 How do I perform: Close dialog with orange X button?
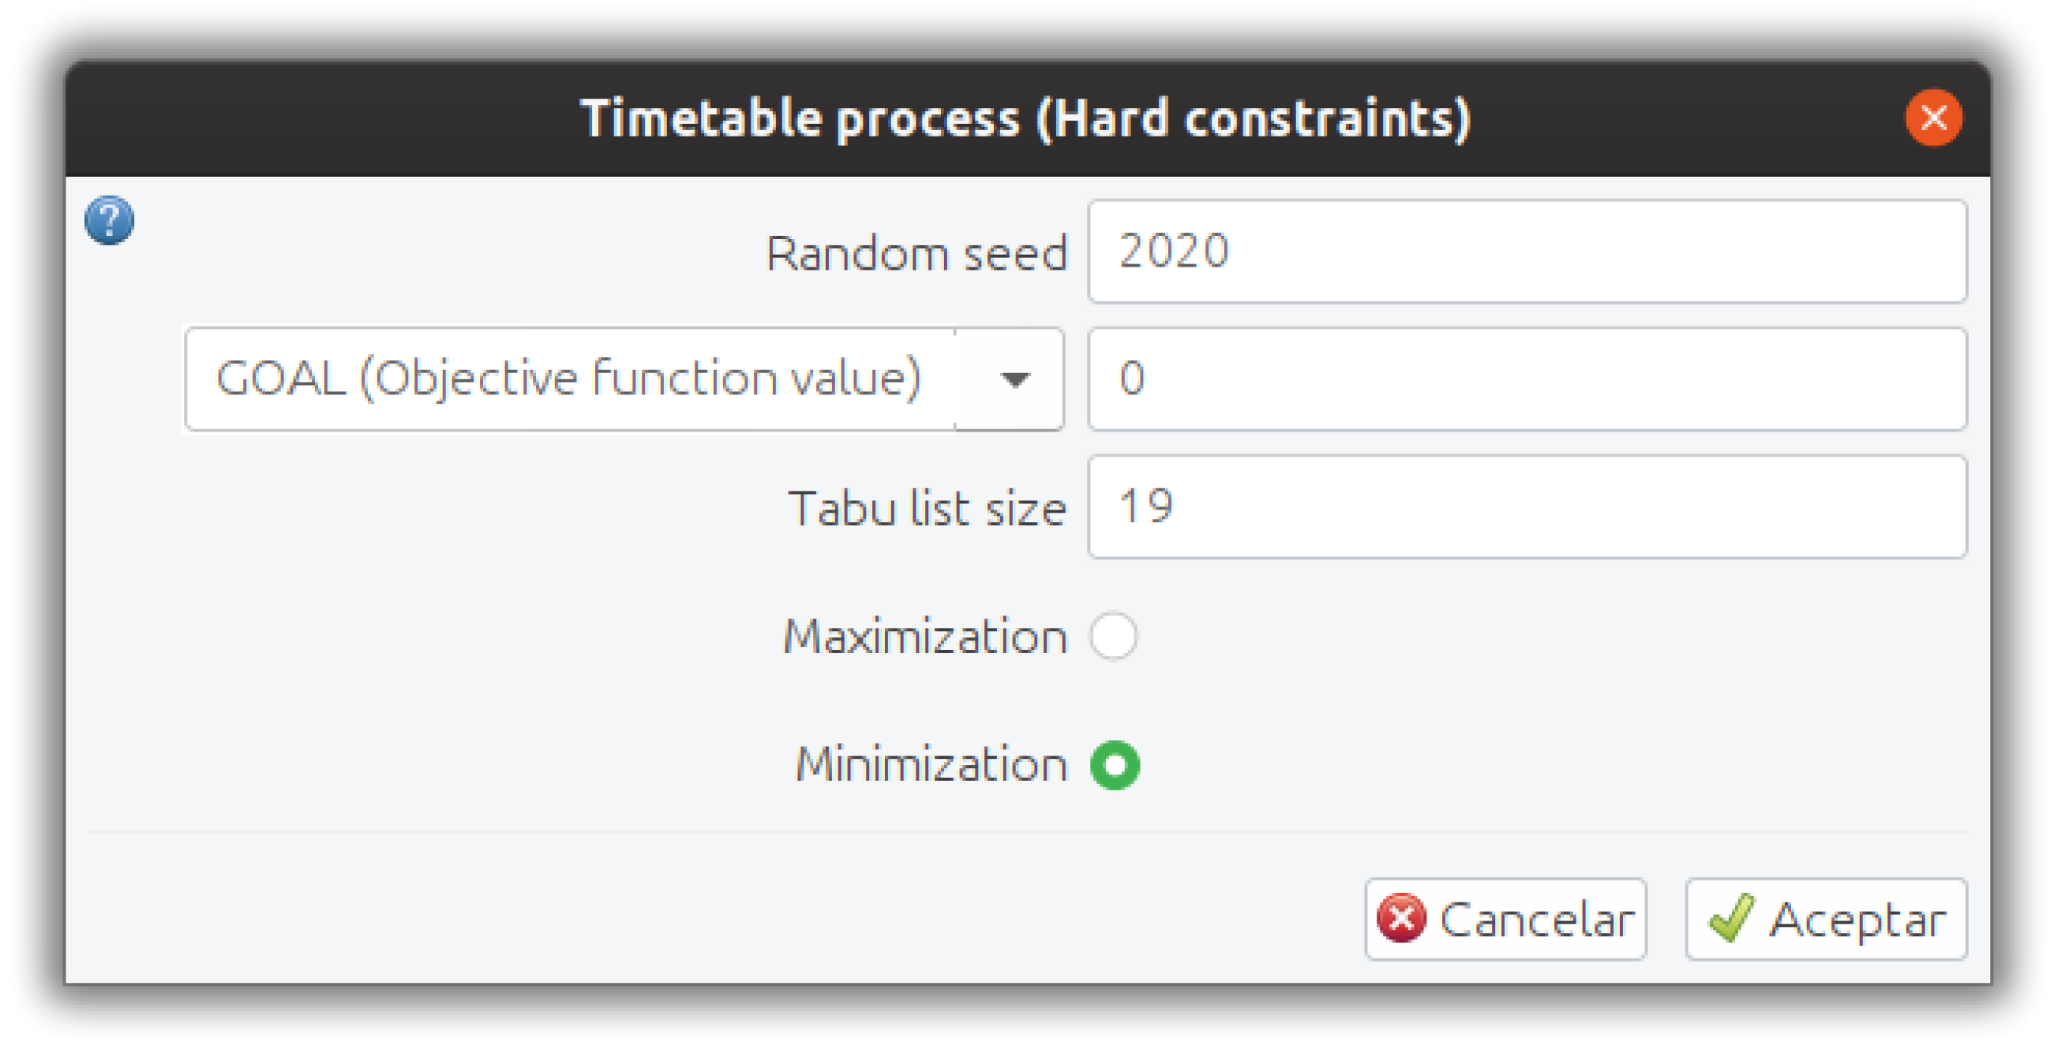1933,118
